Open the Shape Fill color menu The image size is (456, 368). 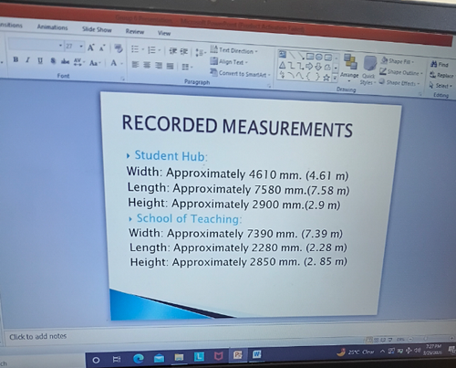click(x=397, y=61)
